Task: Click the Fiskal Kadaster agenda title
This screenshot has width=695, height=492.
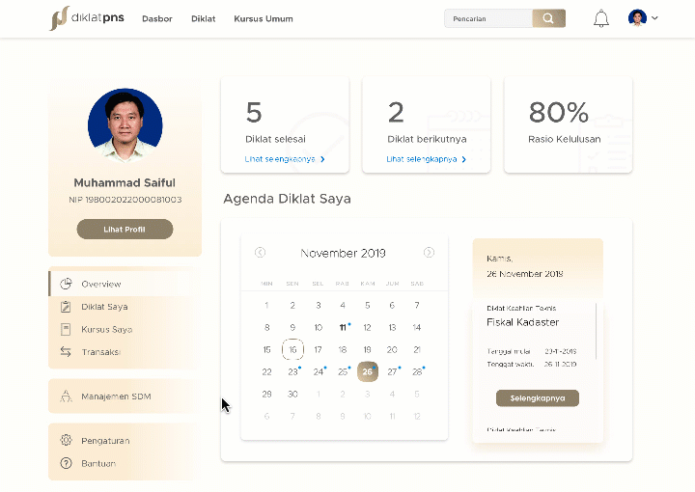Action: tap(522, 322)
